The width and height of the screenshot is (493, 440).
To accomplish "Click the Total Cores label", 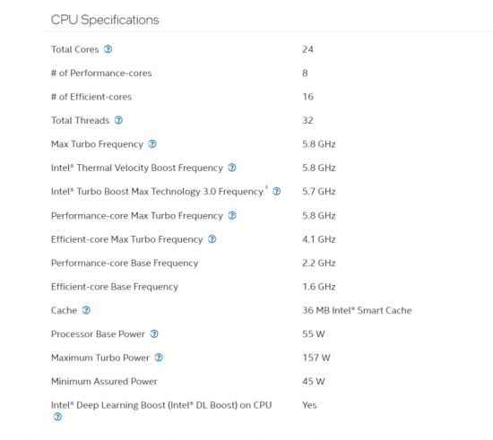I will 74,49.
